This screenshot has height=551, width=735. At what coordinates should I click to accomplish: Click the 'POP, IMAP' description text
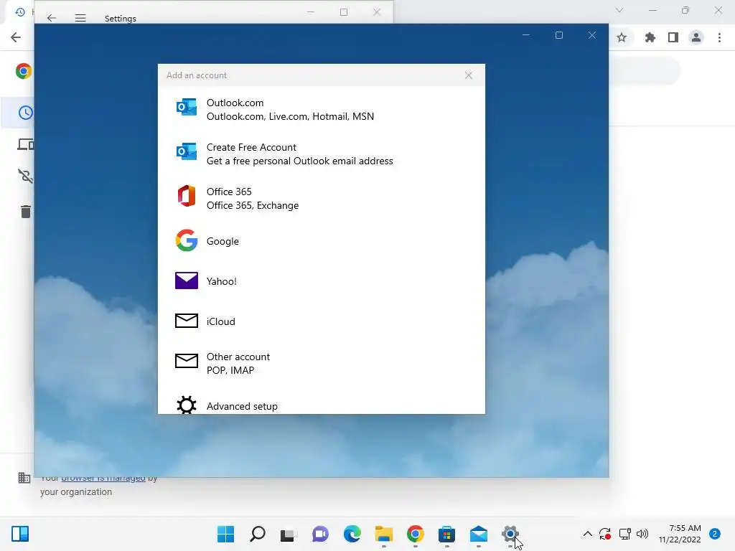pos(230,370)
